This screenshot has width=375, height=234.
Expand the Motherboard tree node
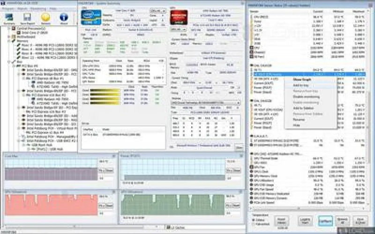point(9,37)
